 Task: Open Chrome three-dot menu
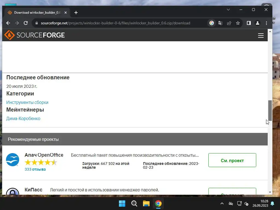point(266,23)
